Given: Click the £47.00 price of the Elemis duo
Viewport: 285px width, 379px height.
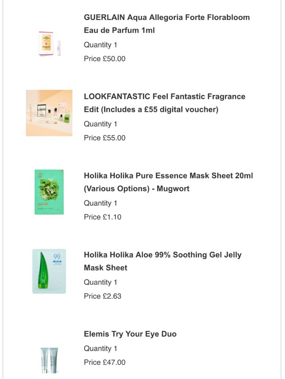Looking at the screenshot, I should click(x=105, y=362).
